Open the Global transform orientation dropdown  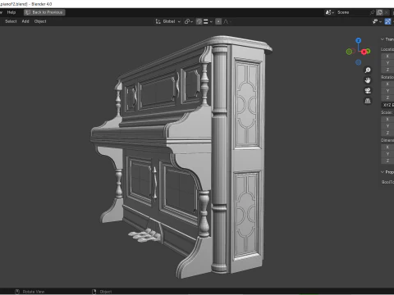coord(168,21)
